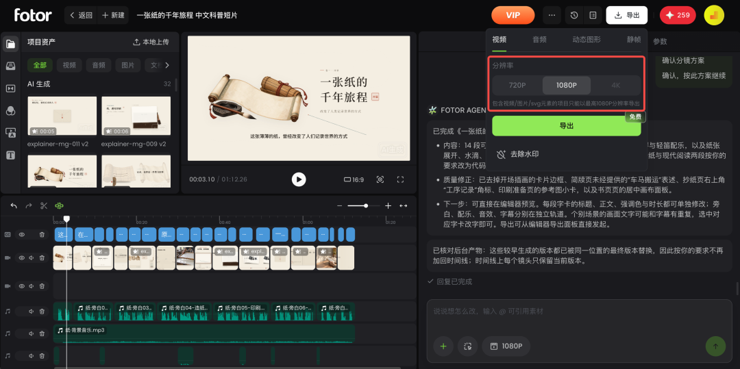This screenshot has width=740, height=369.
Task: Switch export panel to 音频 tab
Action: tap(539, 40)
